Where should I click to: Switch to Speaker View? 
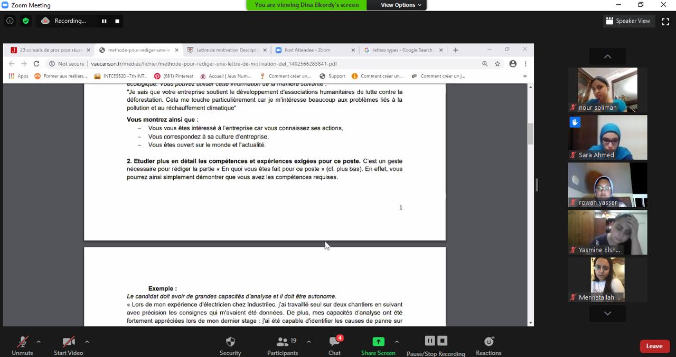coord(628,21)
